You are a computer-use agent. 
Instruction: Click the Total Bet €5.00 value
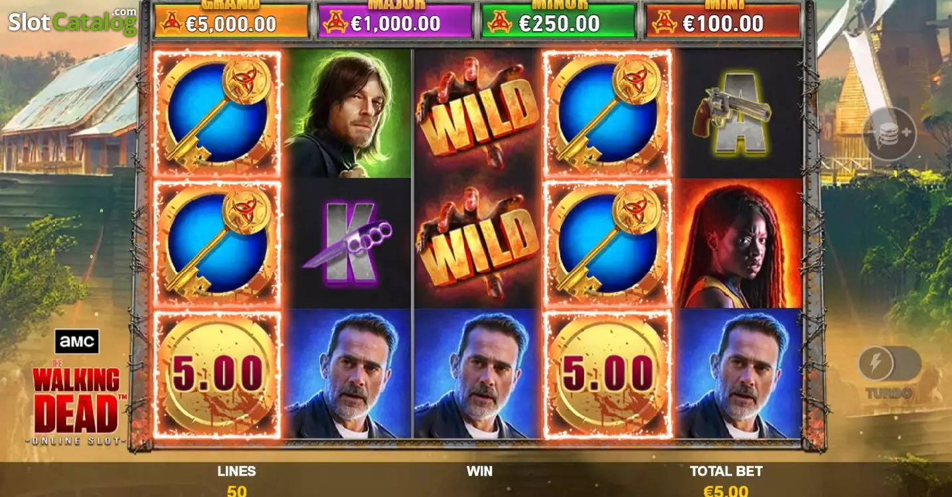pyautogui.click(x=726, y=490)
